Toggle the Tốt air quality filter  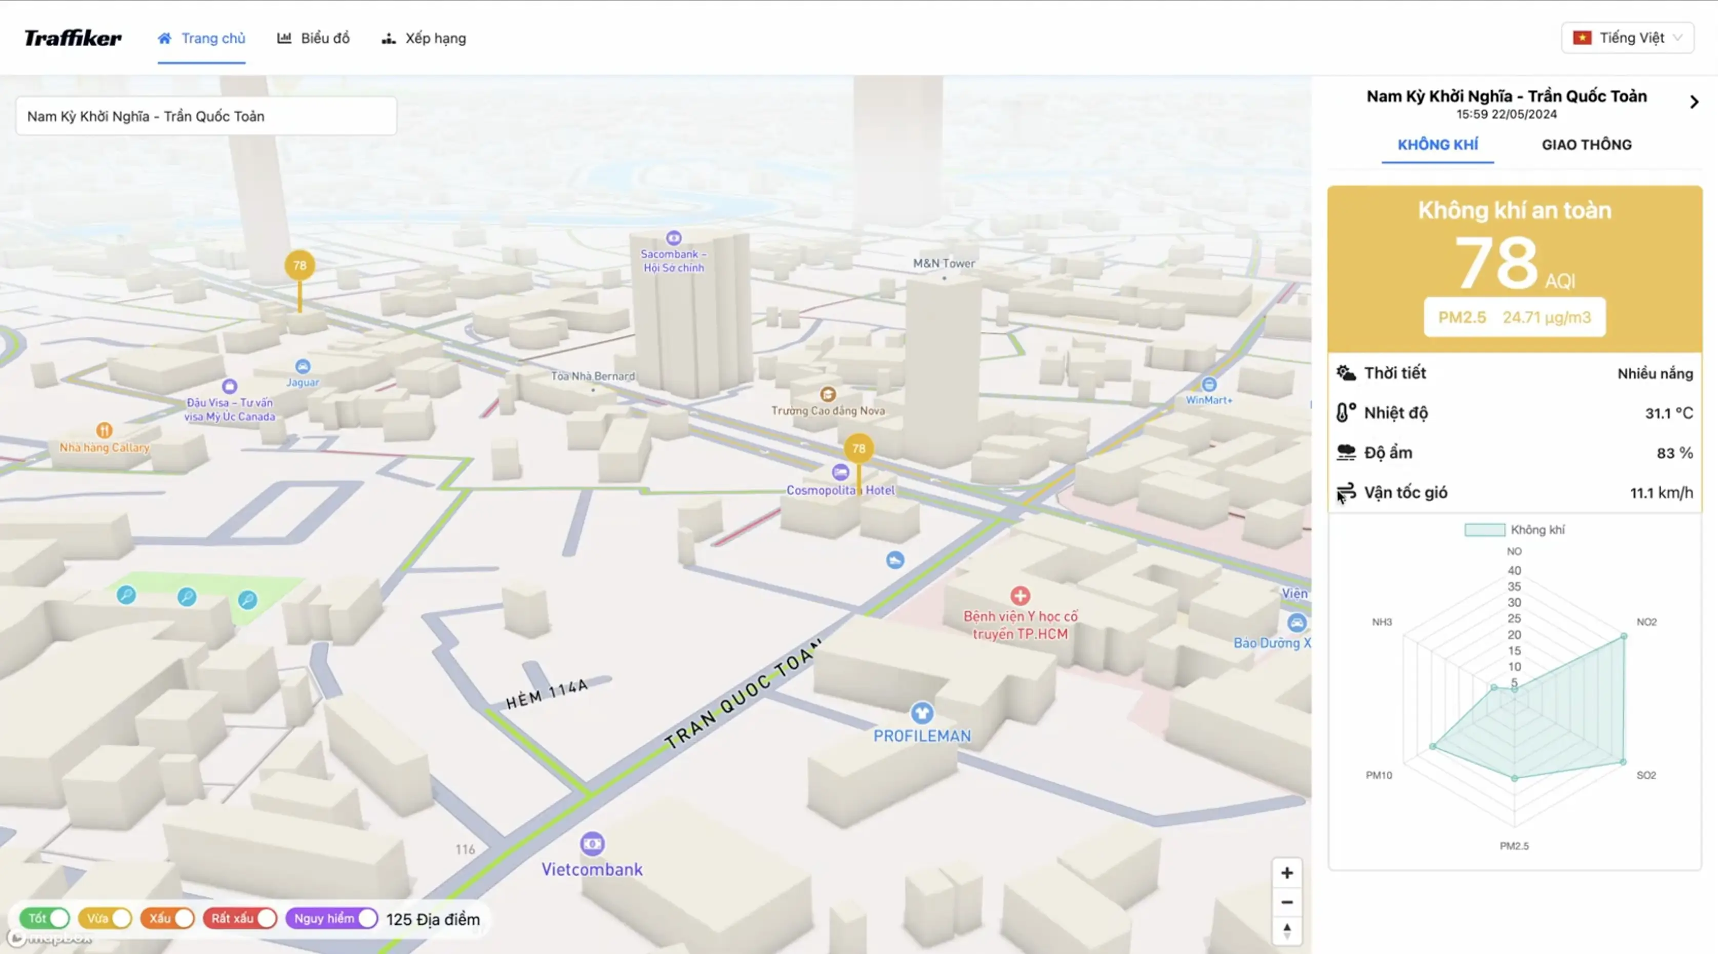coord(45,918)
